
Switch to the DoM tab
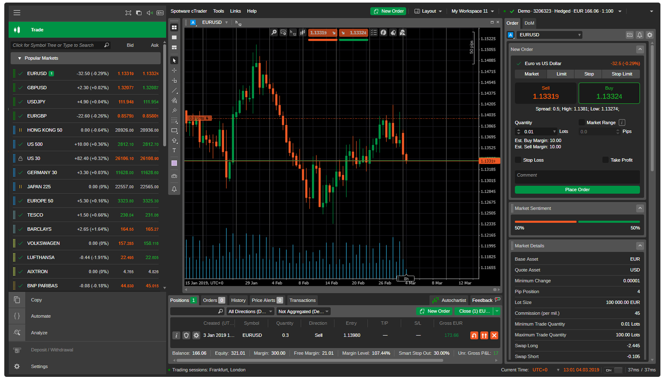tap(530, 23)
